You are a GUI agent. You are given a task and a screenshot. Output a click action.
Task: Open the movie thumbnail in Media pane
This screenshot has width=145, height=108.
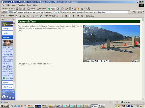(8, 43)
